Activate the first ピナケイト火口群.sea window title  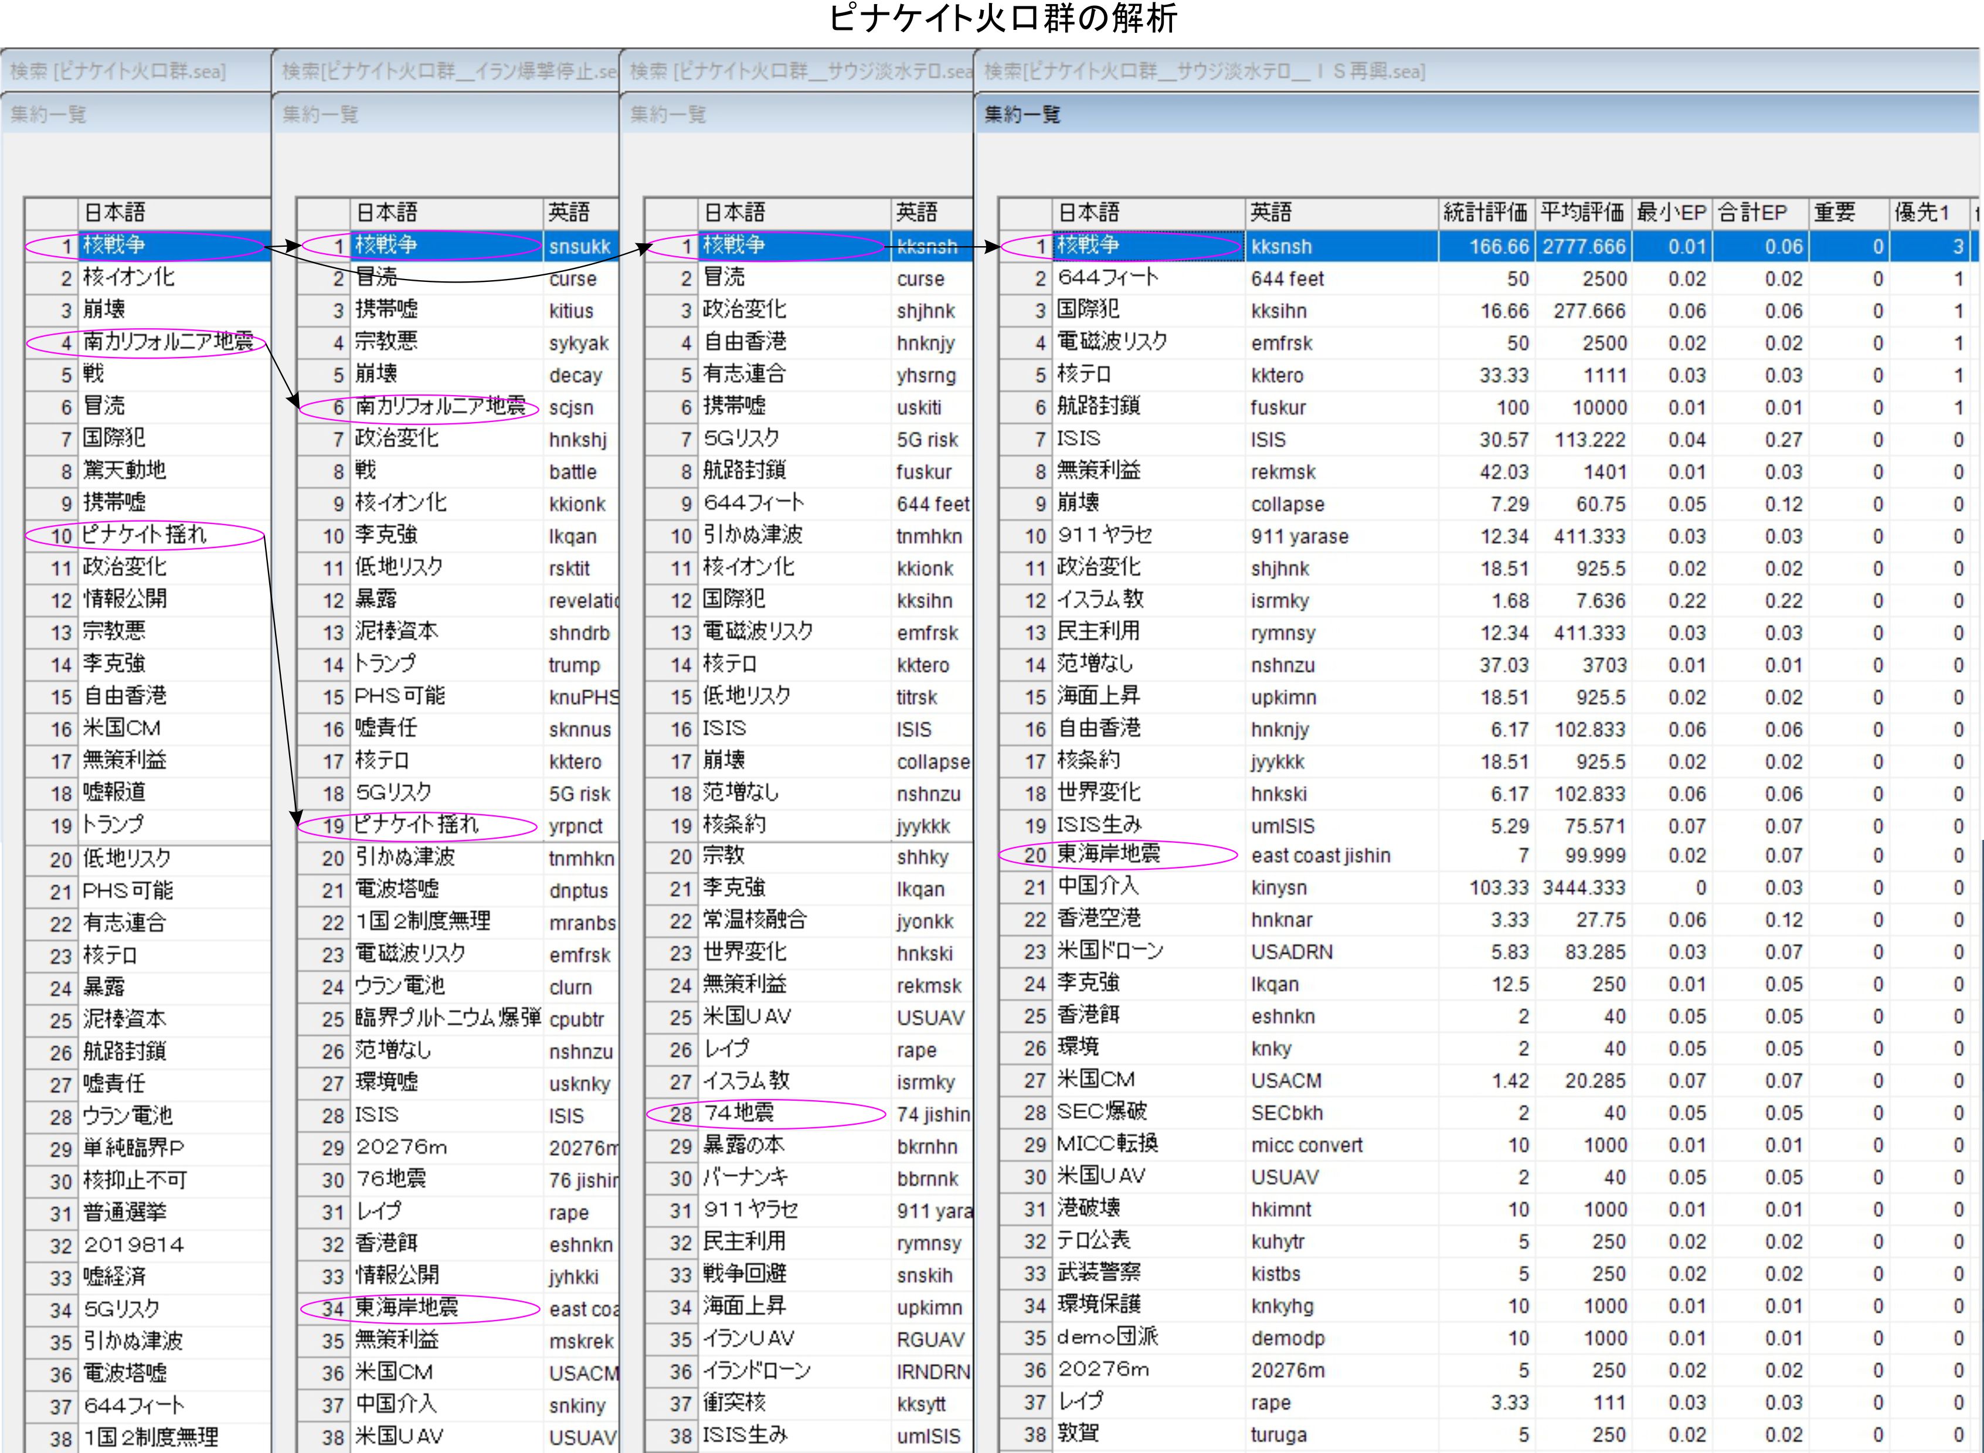(x=119, y=72)
